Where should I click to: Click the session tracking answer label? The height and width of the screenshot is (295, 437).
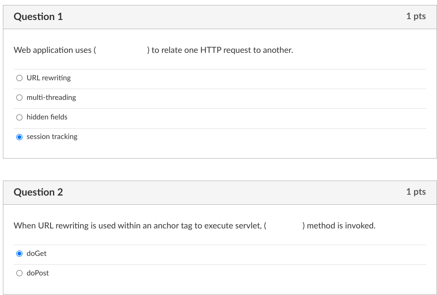click(x=52, y=136)
